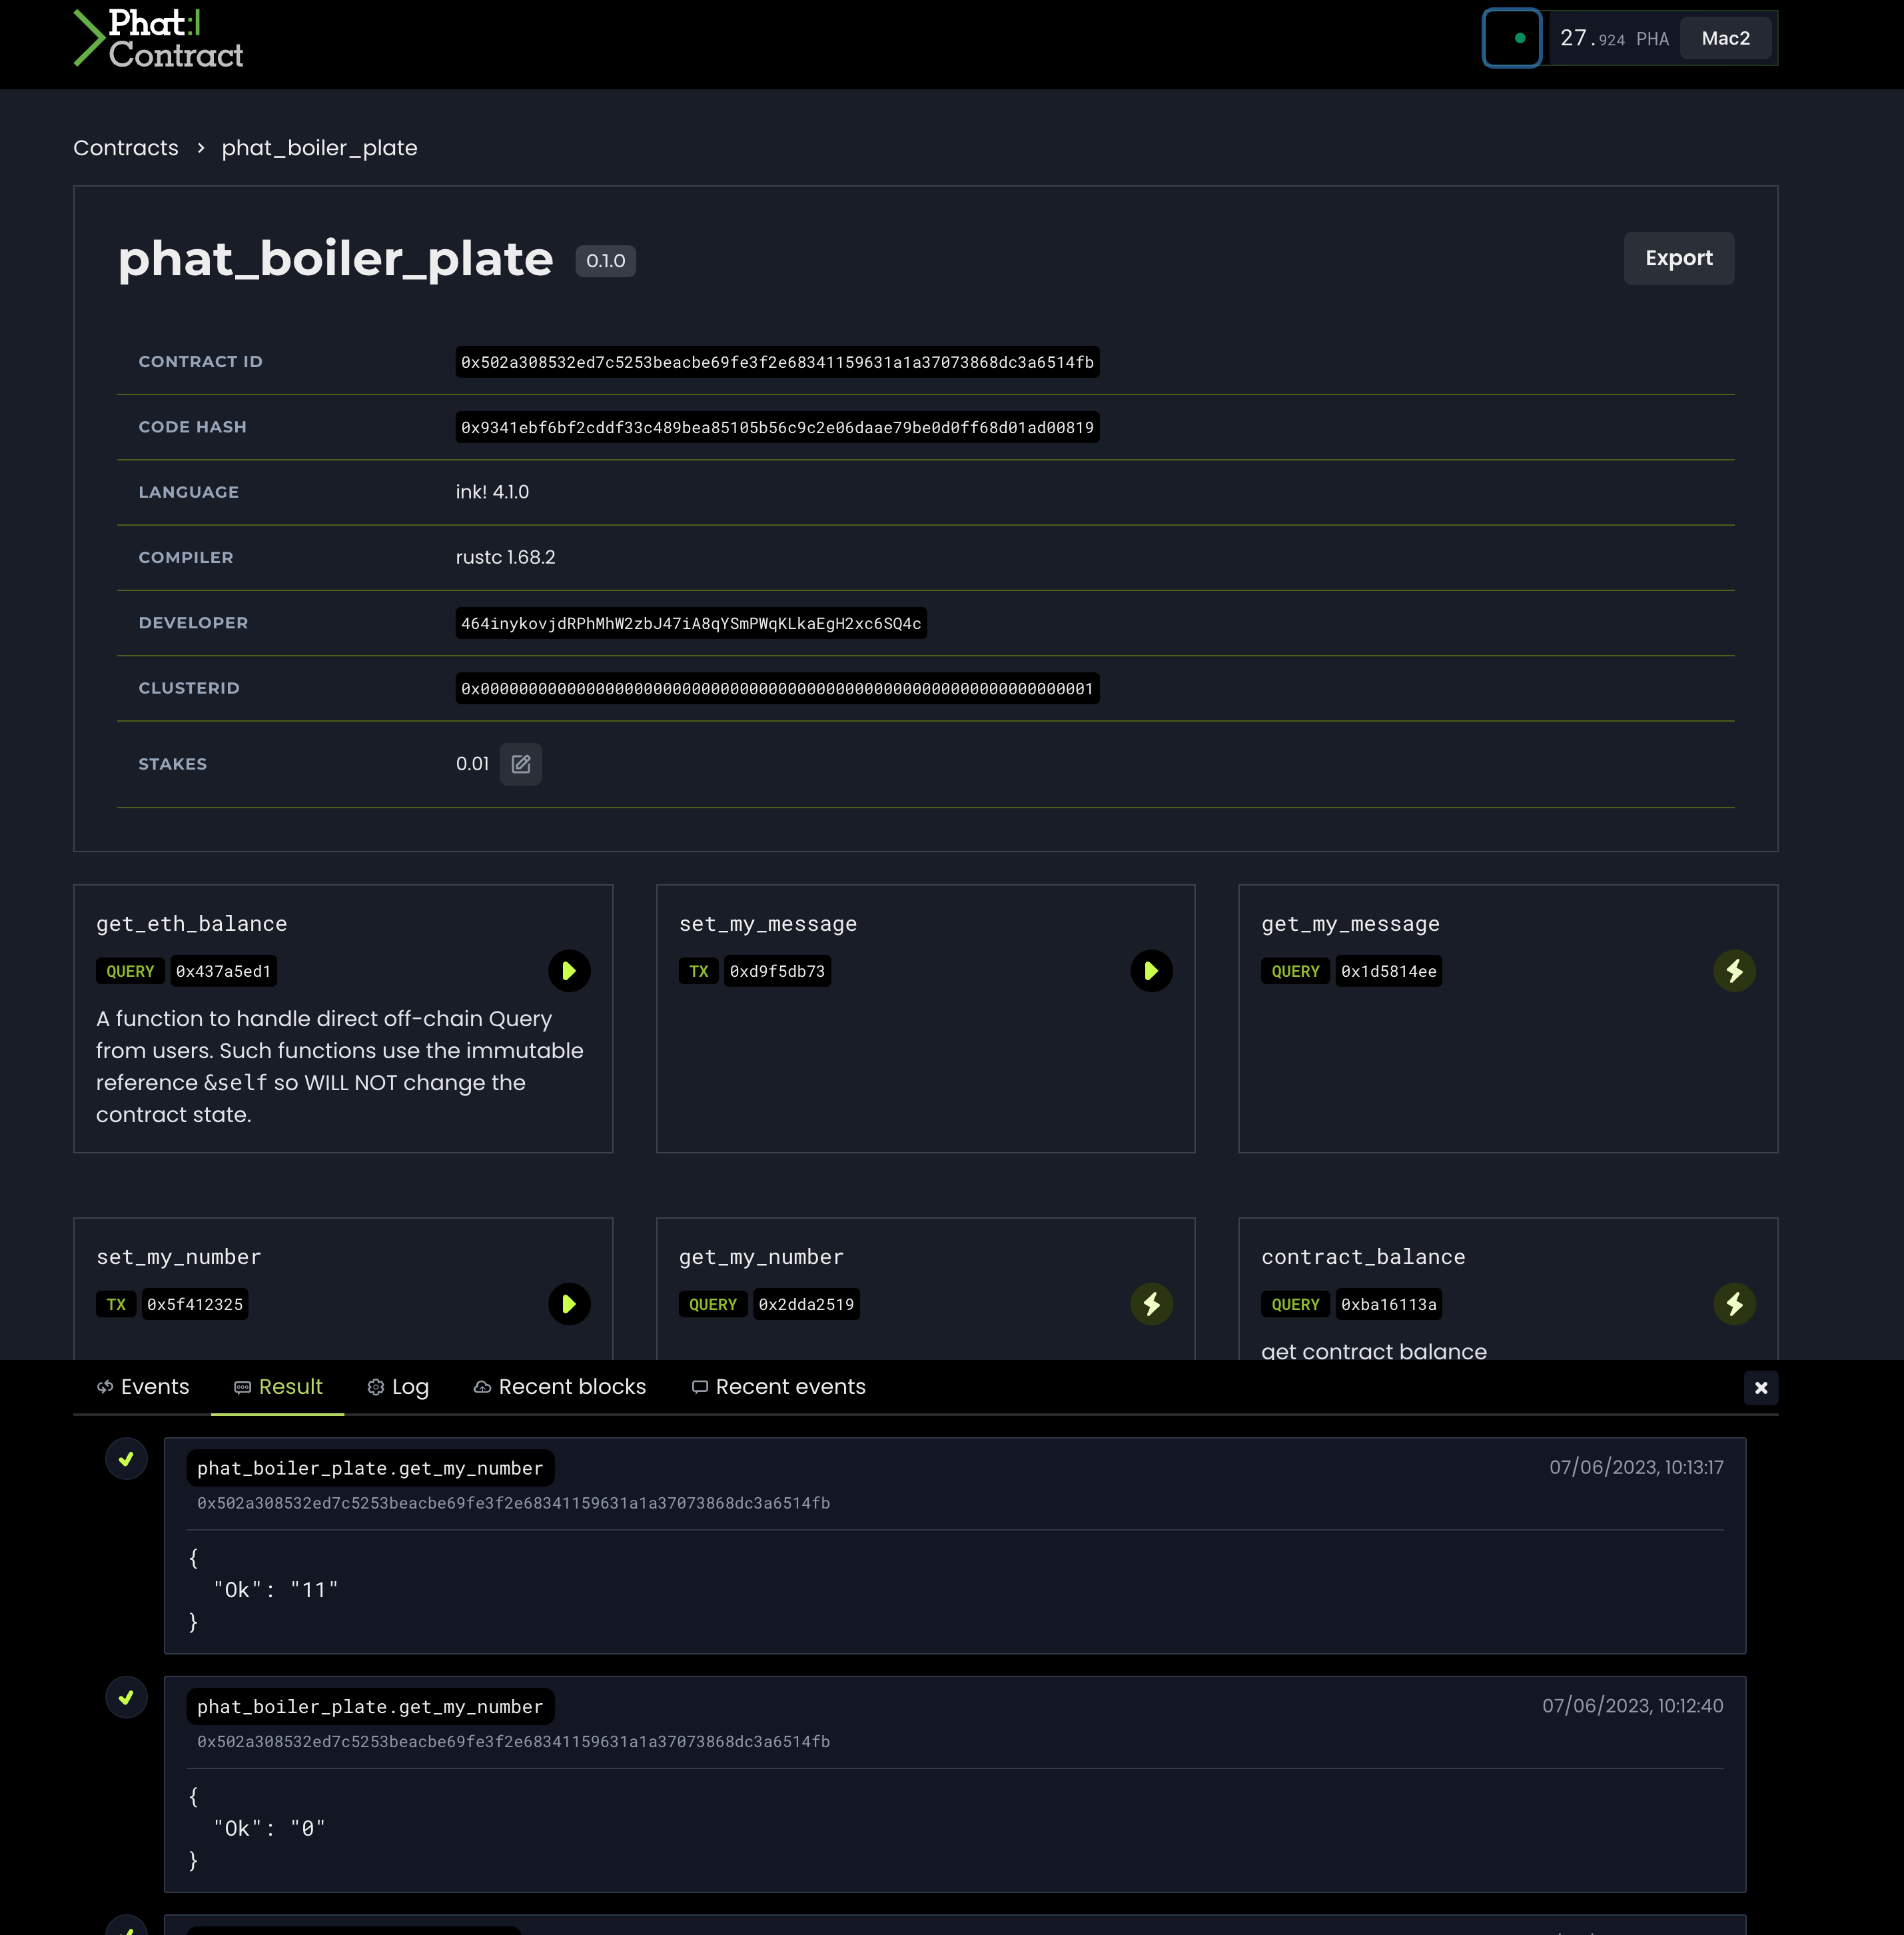Go back to Contracts breadcrumb
1904x1935 pixels.
click(x=126, y=148)
